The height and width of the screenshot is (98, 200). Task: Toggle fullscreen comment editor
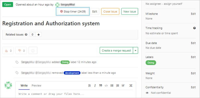pos(131,86)
